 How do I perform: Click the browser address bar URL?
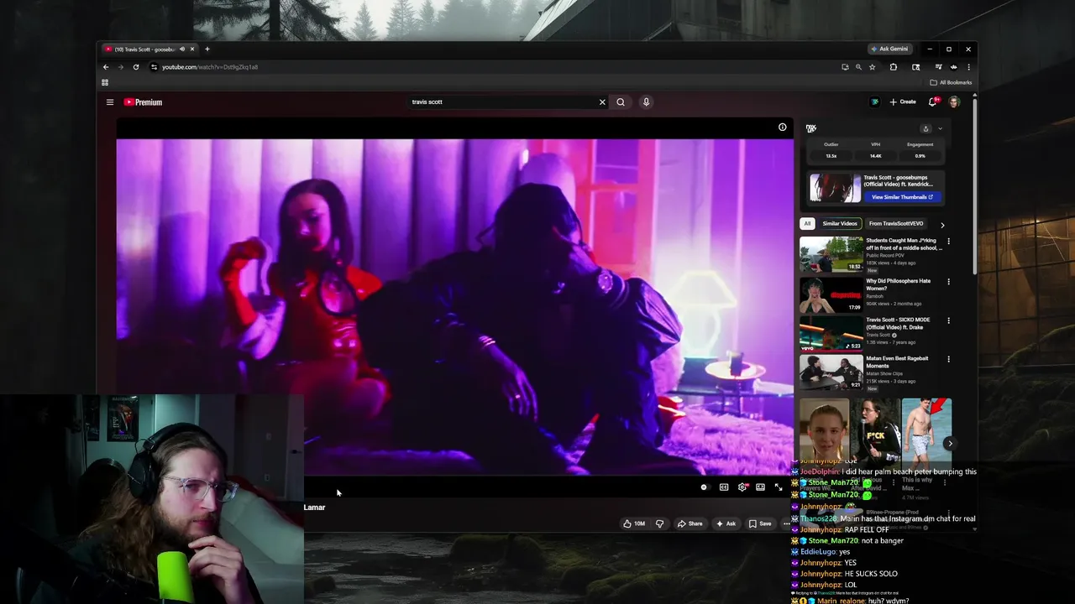click(x=210, y=67)
